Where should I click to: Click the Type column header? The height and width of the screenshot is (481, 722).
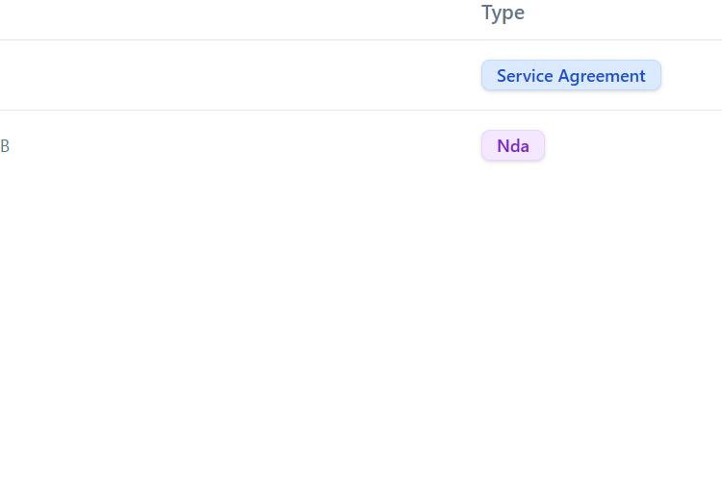point(503,13)
